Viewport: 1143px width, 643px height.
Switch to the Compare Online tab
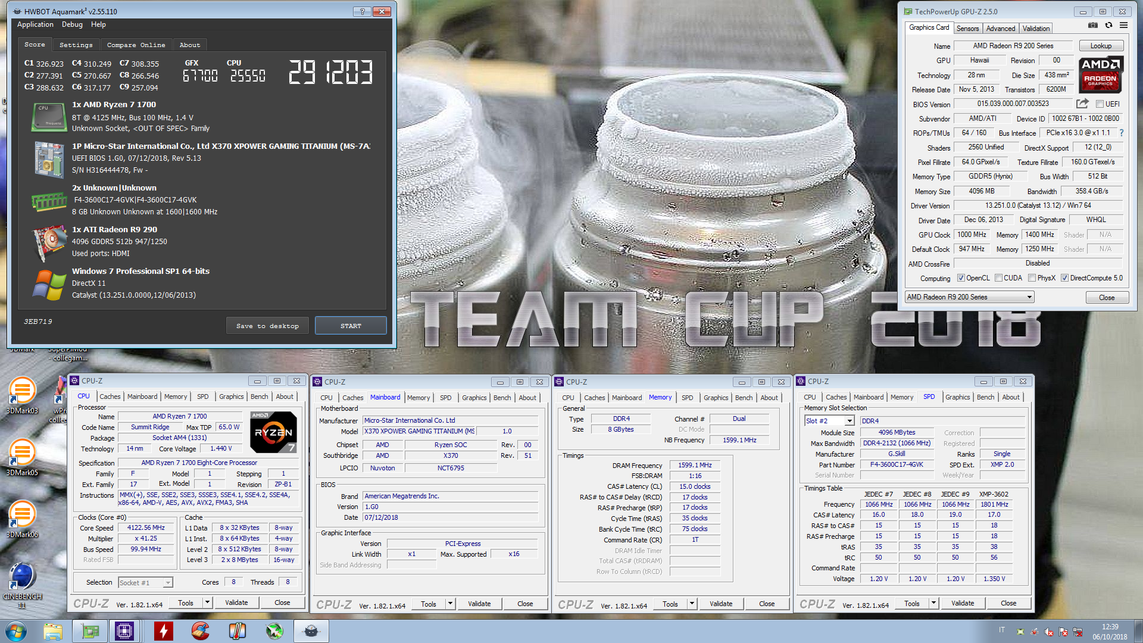click(x=136, y=45)
